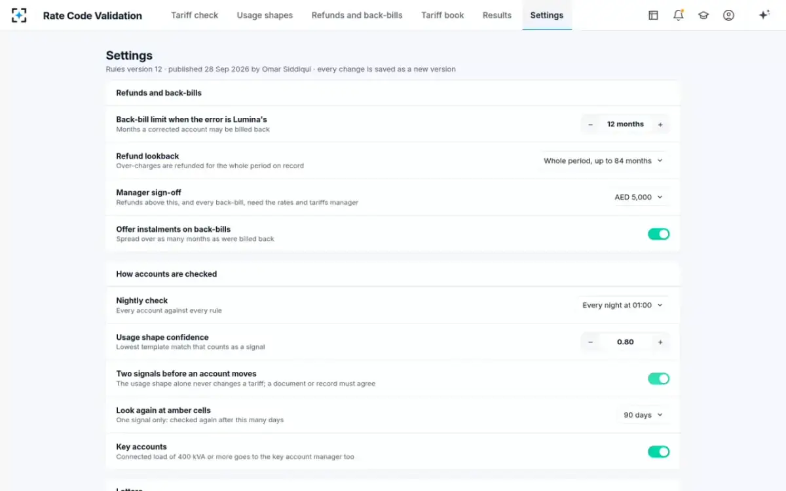Click the Refund lookback label
The width and height of the screenshot is (786, 491).
coord(147,156)
